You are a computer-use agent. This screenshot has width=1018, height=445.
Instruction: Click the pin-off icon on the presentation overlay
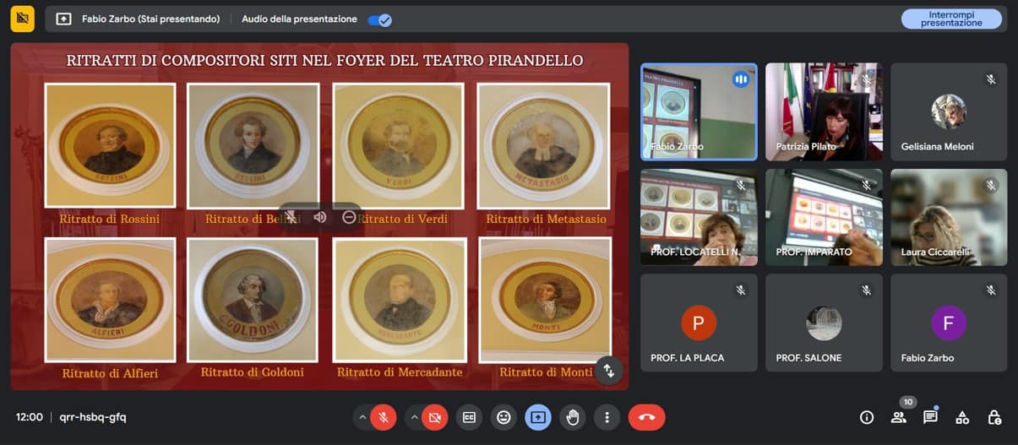click(291, 217)
